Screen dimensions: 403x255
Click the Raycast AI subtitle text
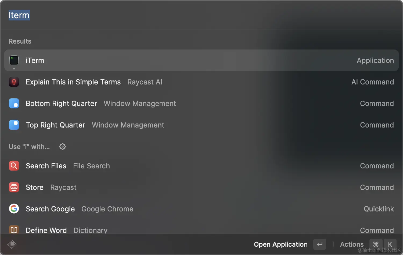pyautogui.click(x=145, y=82)
